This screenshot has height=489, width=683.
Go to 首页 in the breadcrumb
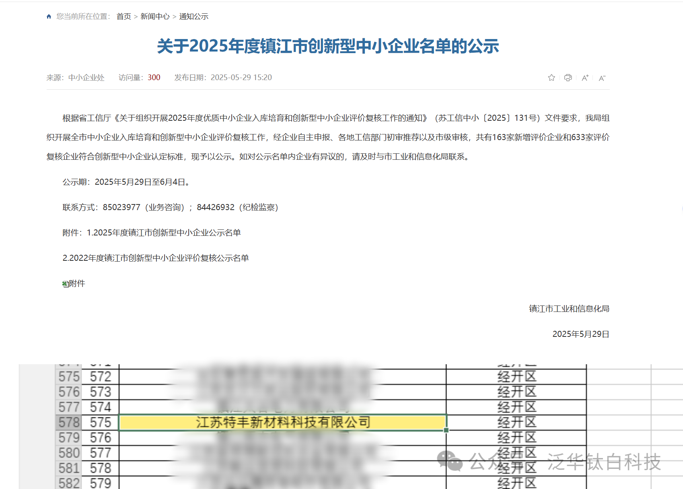(x=123, y=17)
